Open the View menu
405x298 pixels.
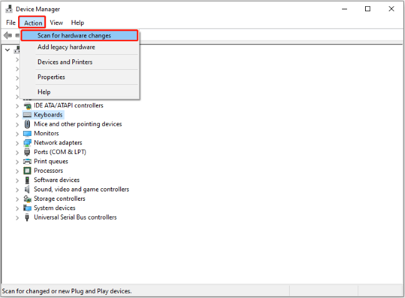coord(56,22)
